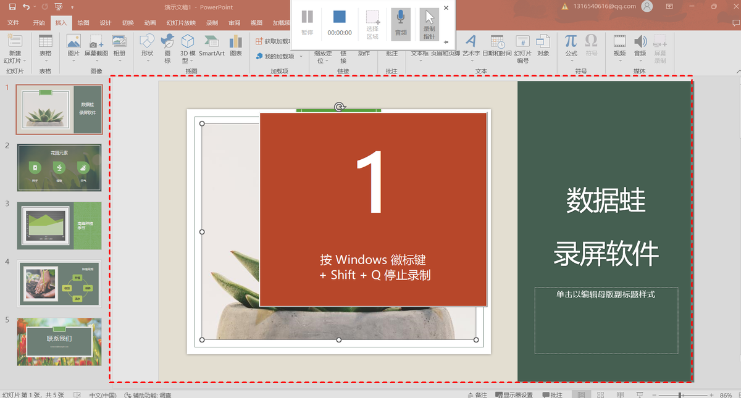Open the account 1316540616@qq.com
Screen dimensions: 741x398
pos(603,6)
